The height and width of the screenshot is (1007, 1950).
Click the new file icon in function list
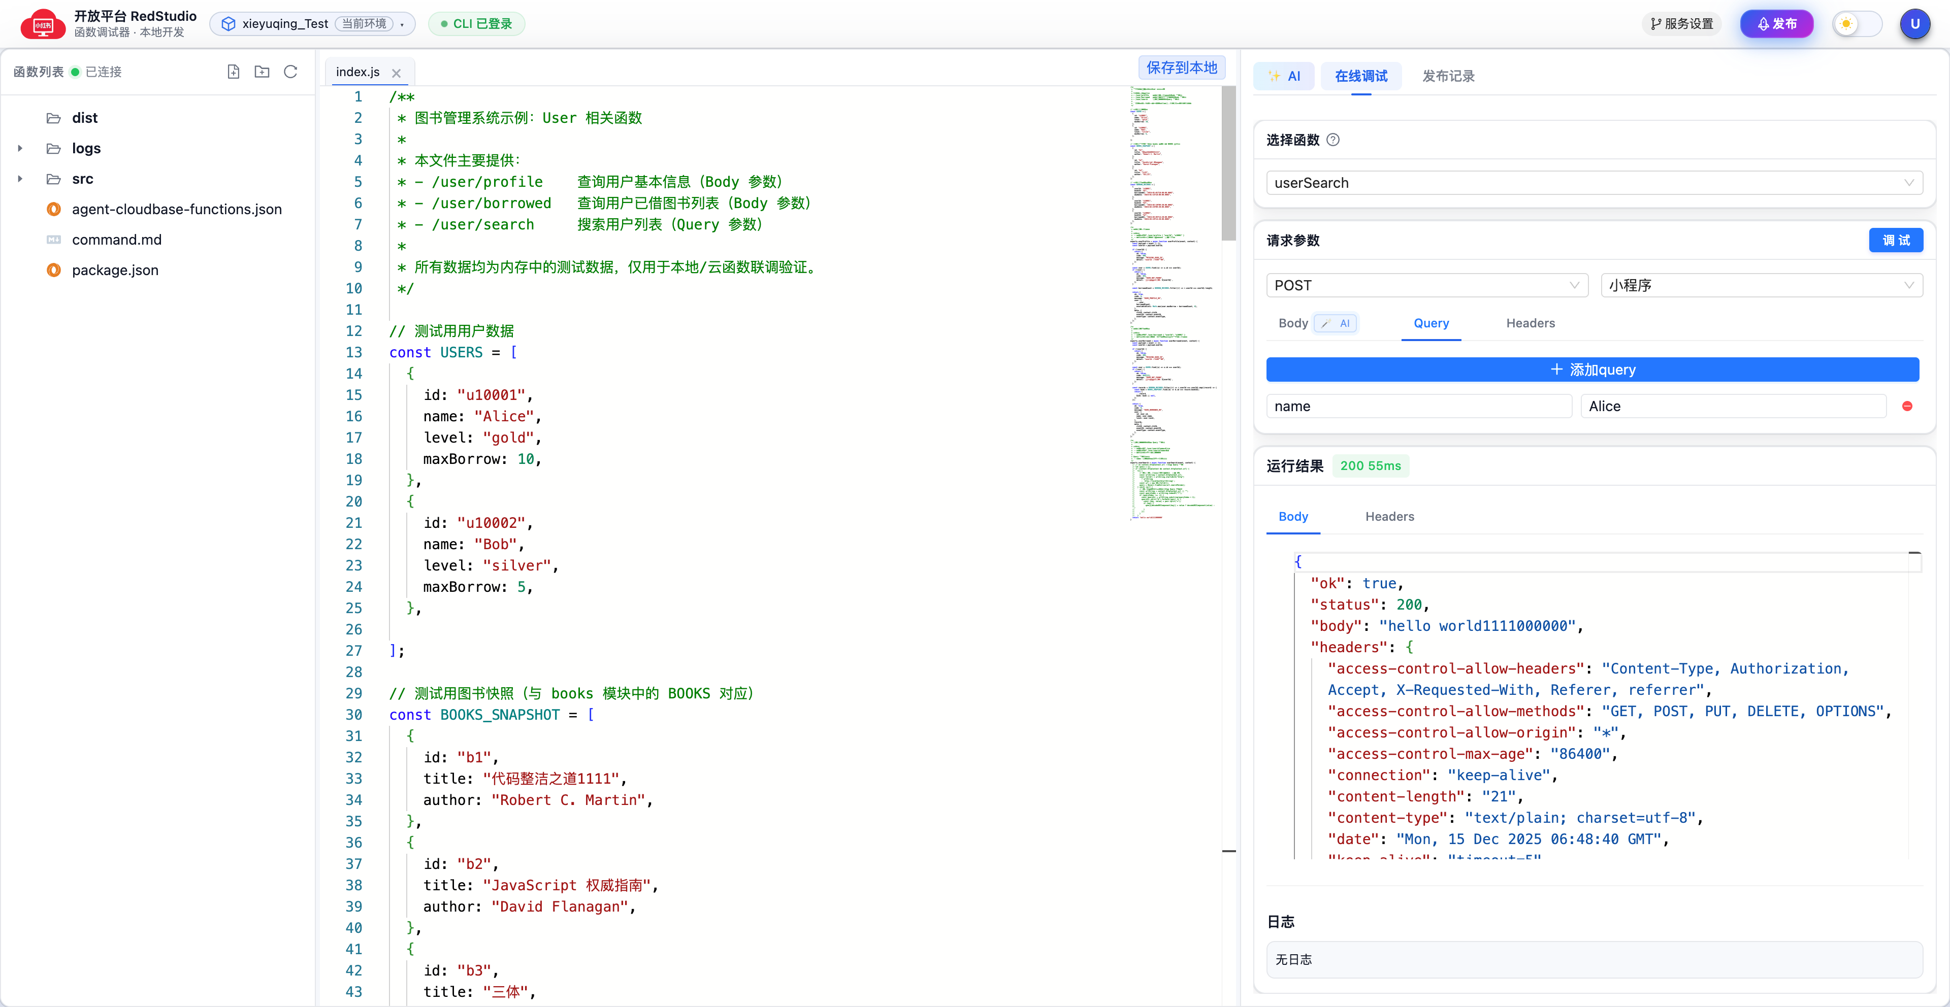point(233,72)
